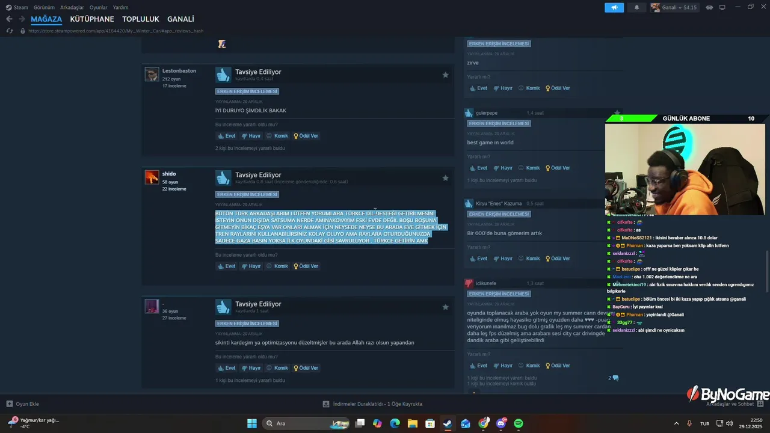
Task: Open the Arkadaşlar menu
Action: [72, 7]
